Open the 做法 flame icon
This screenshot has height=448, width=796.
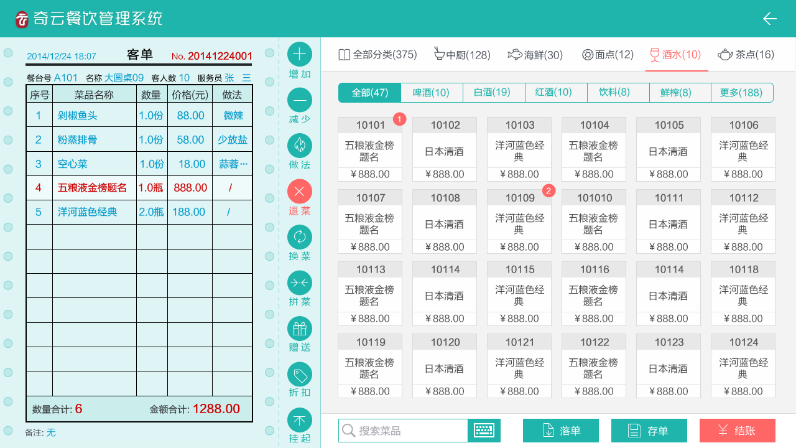click(x=300, y=146)
